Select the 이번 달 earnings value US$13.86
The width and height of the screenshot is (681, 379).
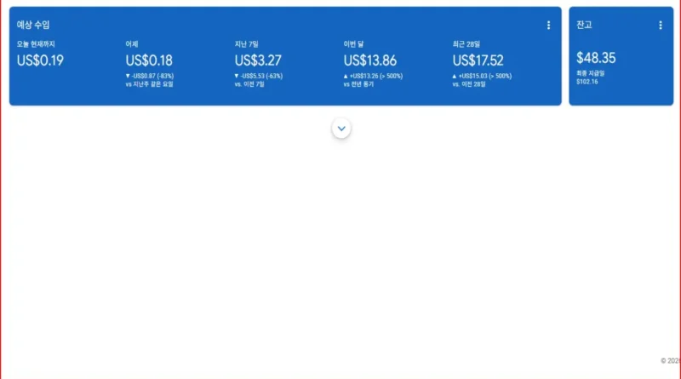370,60
